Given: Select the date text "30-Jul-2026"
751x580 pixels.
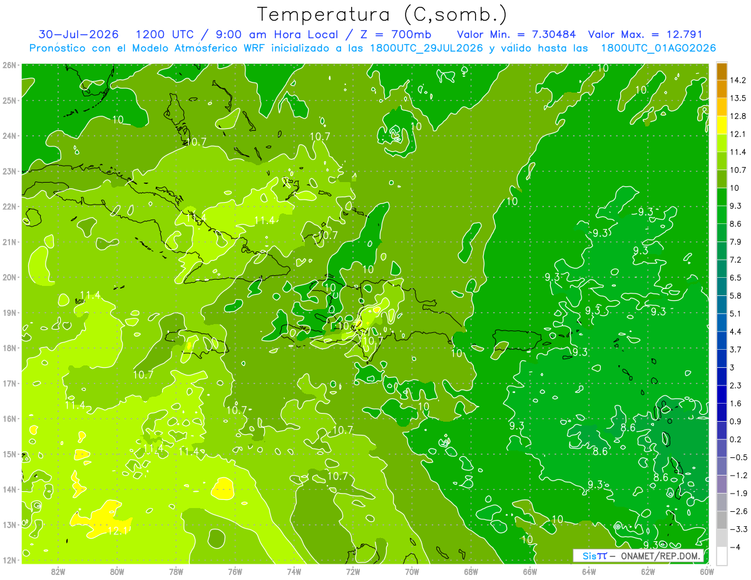Looking at the screenshot, I should (78, 34).
